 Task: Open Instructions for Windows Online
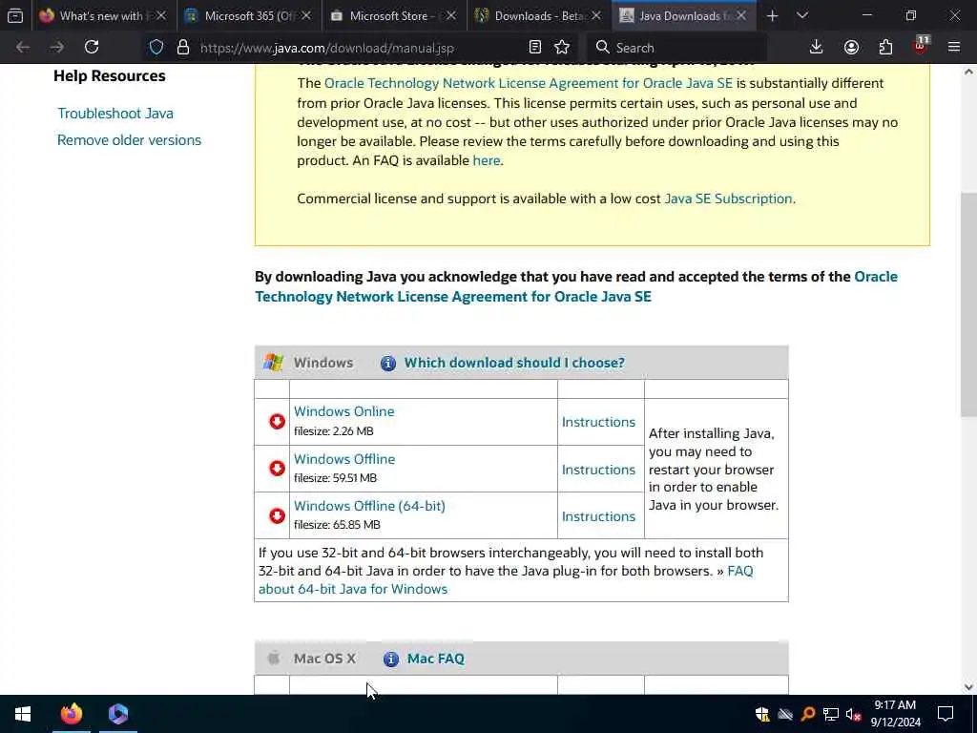pos(598,422)
